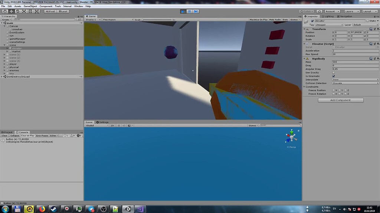
Task: Select the Move tool in the toolbar
Action: (x=11, y=11)
